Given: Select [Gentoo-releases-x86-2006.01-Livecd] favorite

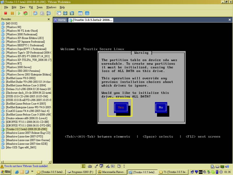Looking at the screenshot, I should click(x=27, y=118).
